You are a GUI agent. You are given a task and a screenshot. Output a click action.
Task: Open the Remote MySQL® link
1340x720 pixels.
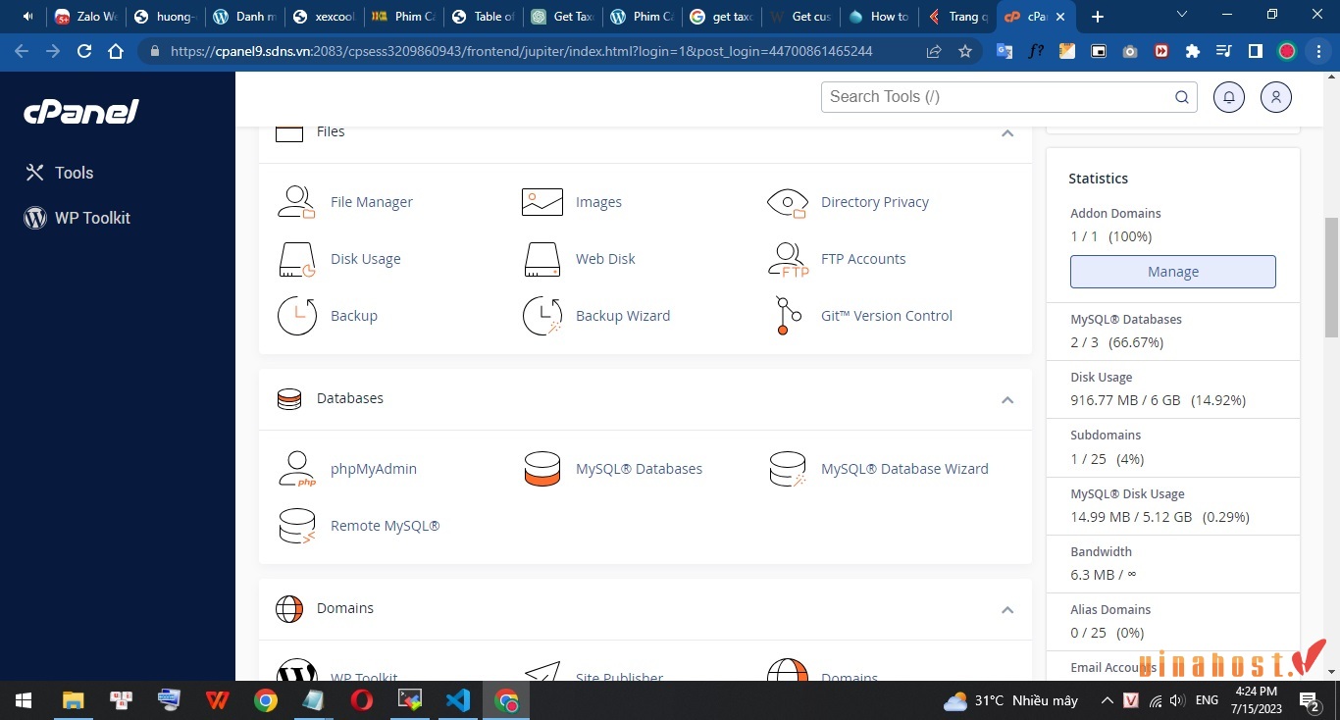[x=385, y=526]
